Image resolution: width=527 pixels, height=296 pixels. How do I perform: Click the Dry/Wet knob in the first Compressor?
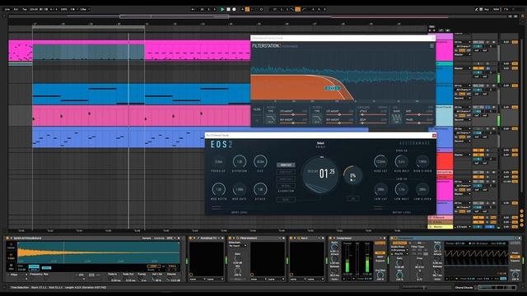click(380, 275)
